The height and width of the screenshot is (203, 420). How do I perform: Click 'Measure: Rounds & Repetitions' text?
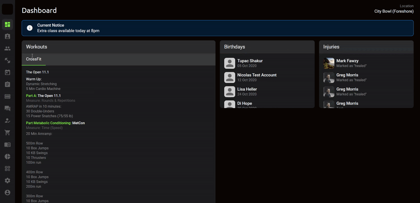51,101
